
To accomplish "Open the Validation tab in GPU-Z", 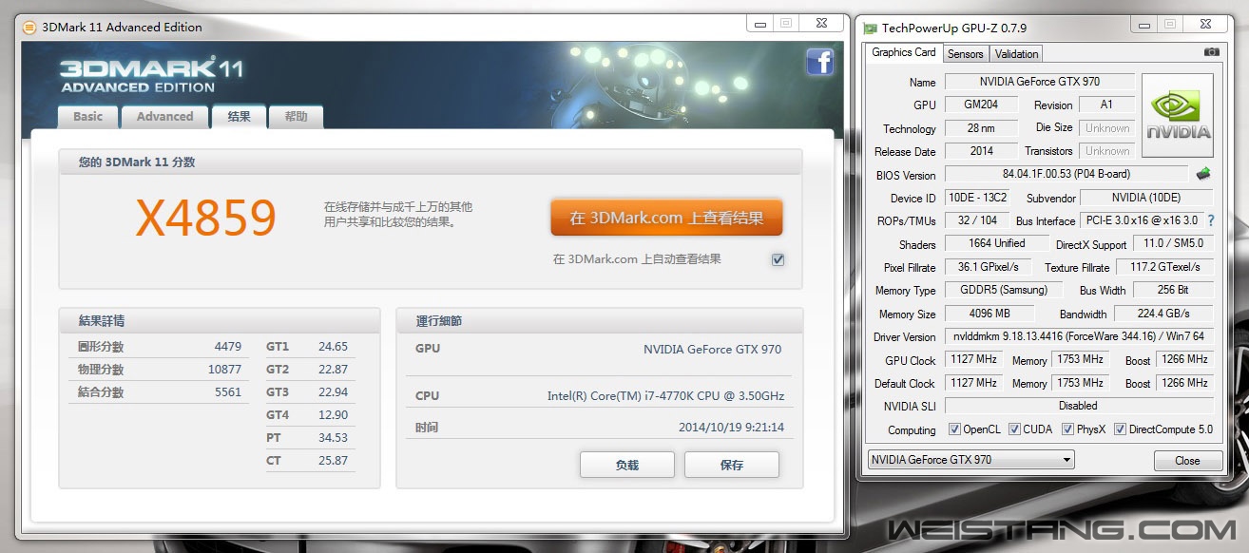I will 1017,54.
